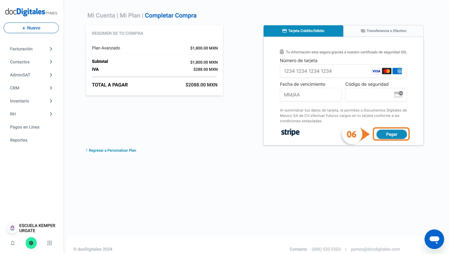Expand the Facturación menu chevron
Screen dimensions: 449x254
coord(51,49)
